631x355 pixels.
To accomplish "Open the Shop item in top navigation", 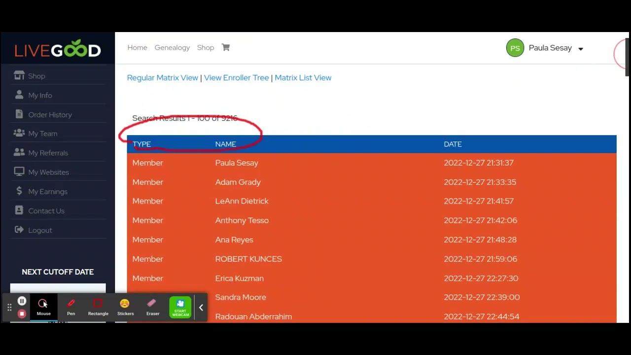I will pyautogui.click(x=206, y=47).
